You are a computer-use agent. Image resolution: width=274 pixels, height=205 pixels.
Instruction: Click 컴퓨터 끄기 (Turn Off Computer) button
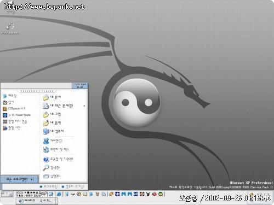pyautogui.click(x=73, y=186)
